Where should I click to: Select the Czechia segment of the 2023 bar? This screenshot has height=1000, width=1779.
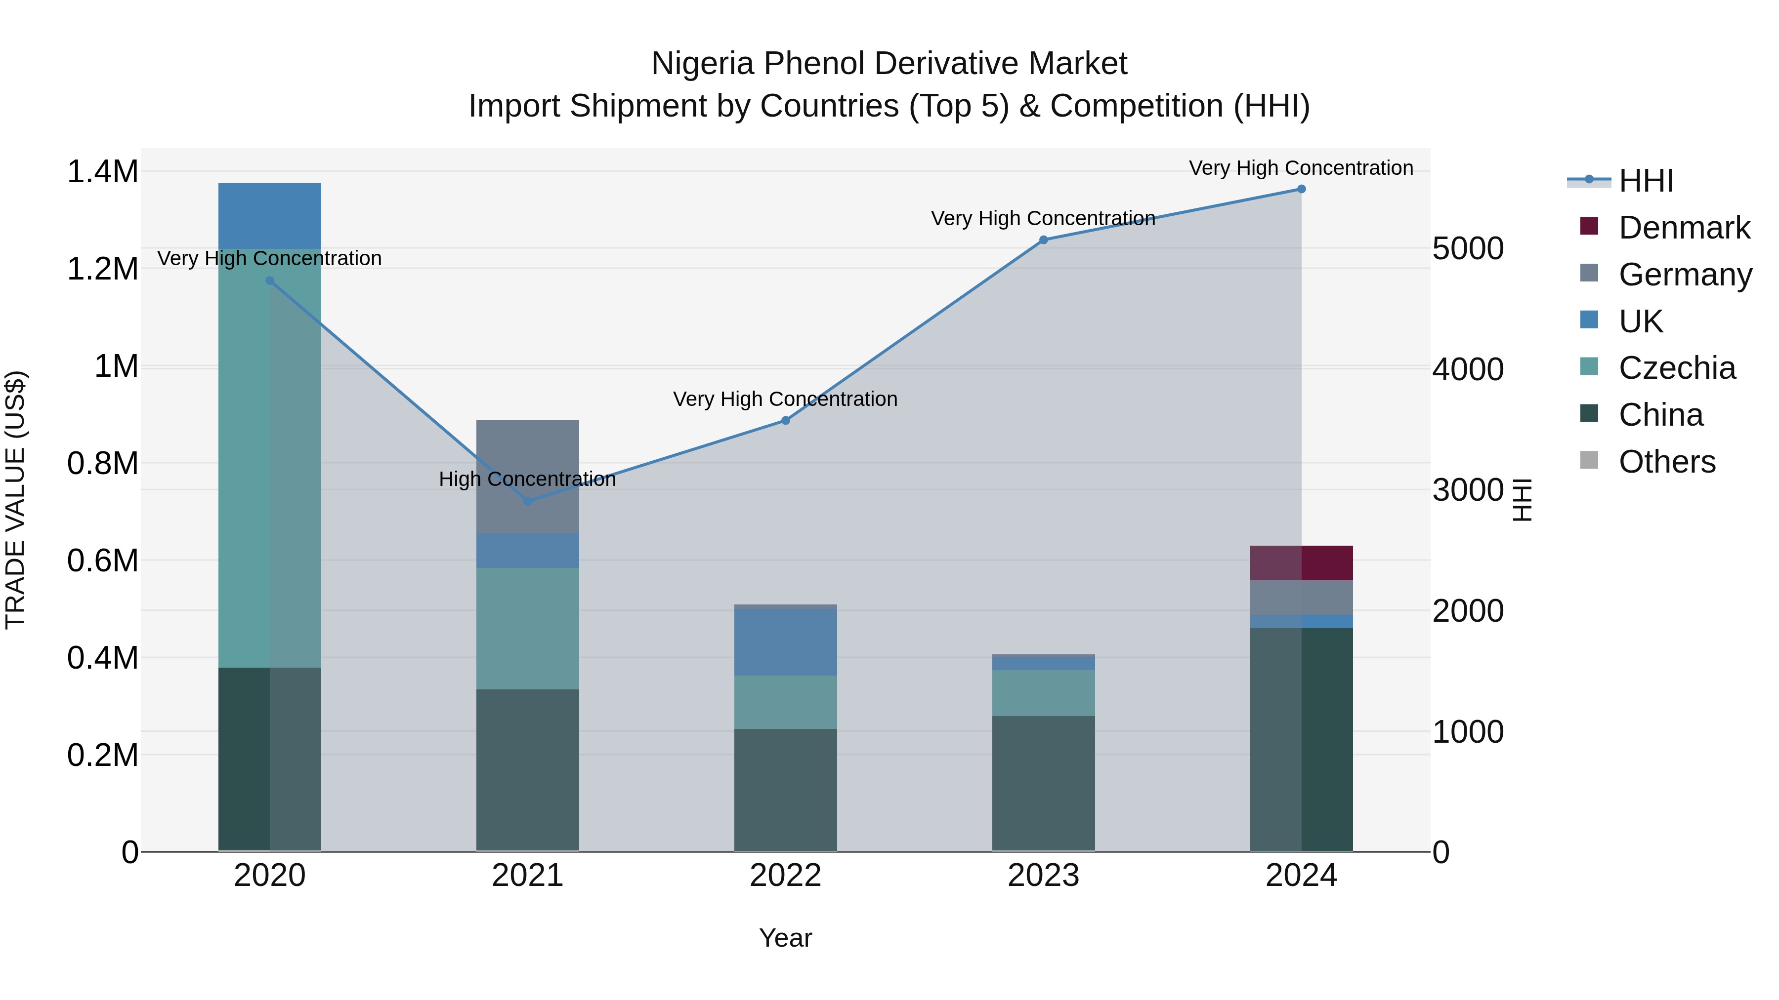1044,693
